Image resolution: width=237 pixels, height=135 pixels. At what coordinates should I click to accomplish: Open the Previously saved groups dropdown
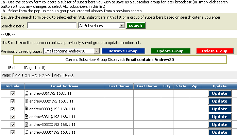71,51
